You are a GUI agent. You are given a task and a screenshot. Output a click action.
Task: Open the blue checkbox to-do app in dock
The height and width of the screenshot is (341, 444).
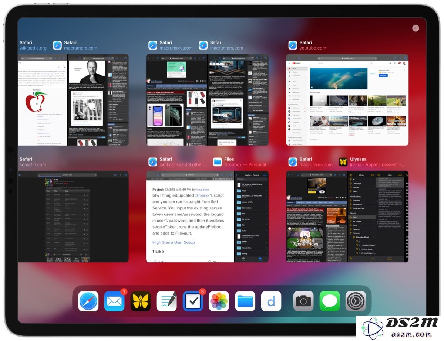(x=193, y=301)
